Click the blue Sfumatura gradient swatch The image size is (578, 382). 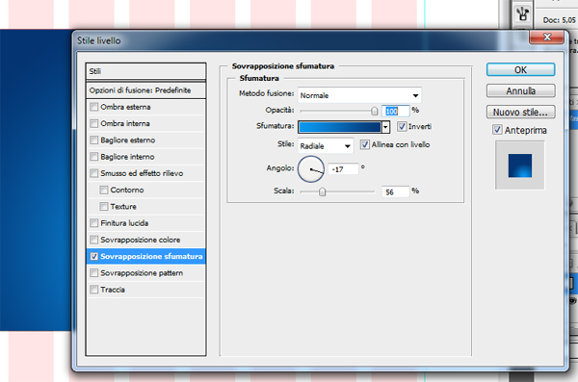pyautogui.click(x=339, y=127)
